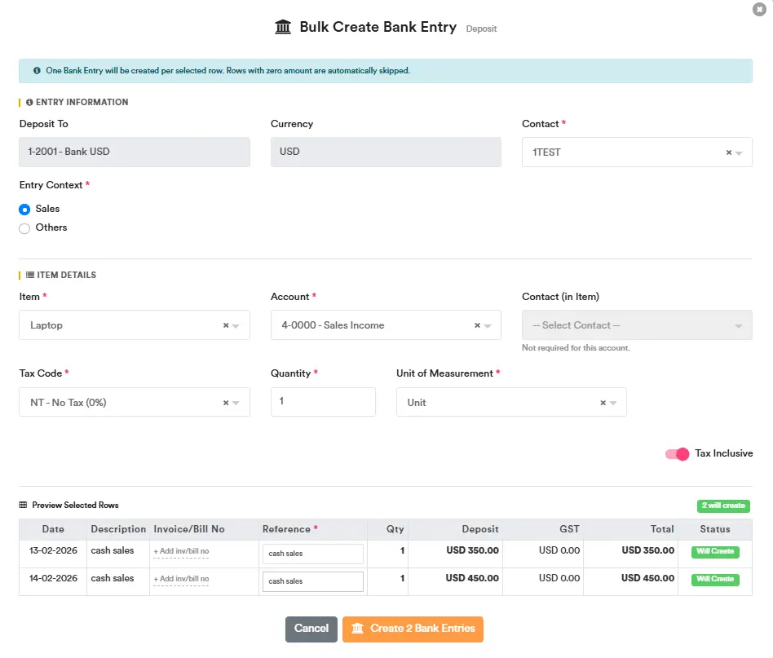Screen dimensions: 773x658
Task: Open the Item dropdown showing Laptop
Action: click(122, 325)
